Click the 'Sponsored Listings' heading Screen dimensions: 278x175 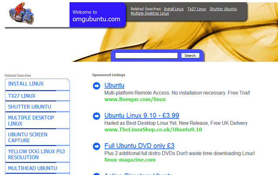109,75
